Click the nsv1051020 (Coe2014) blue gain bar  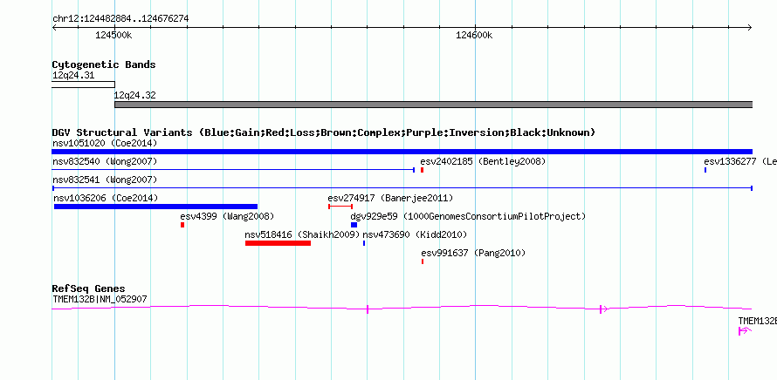point(402,152)
